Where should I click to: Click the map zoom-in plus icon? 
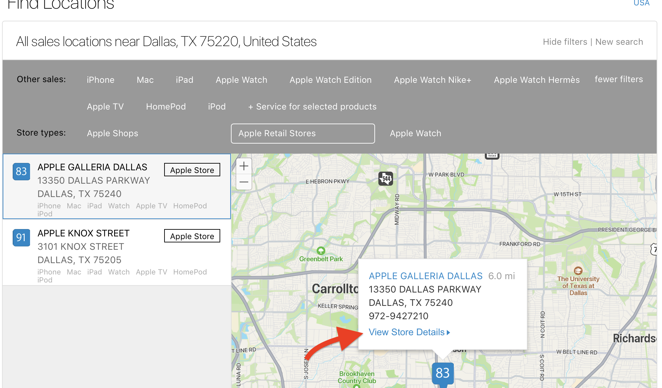[x=244, y=166]
